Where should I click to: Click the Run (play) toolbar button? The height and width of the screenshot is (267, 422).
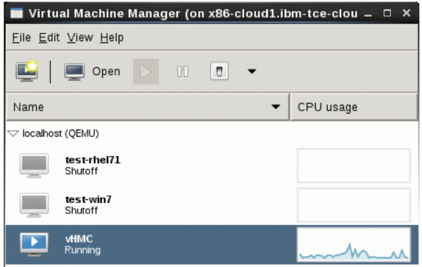[x=146, y=72]
